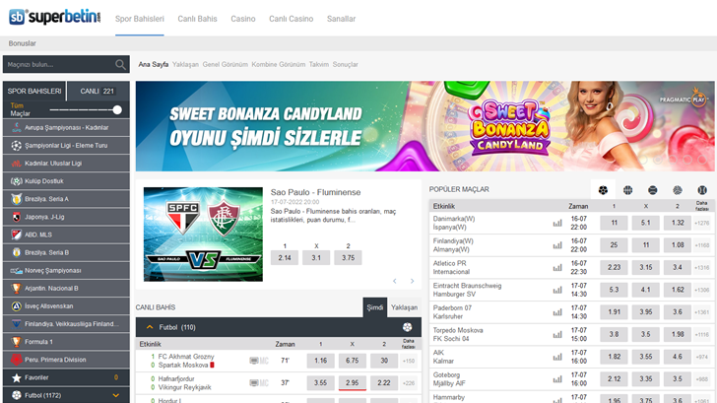The height and width of the screenshot is (403, 717).
Task: Open the Sweet Bonanza Candyland banner
Action: coord(425,126)
